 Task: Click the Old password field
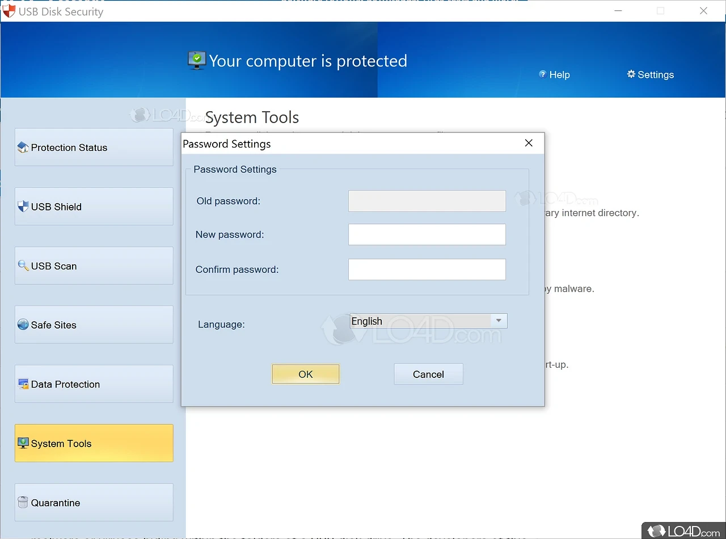click(427, 201)
